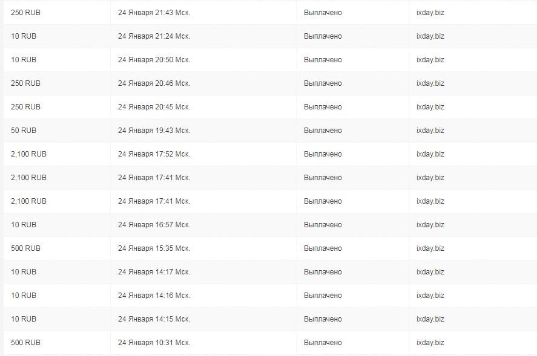Click the 500 RUB amount at 15:35
Viewport: 537px width, 356px height.
pyautogui.click(x=25, y=248)
